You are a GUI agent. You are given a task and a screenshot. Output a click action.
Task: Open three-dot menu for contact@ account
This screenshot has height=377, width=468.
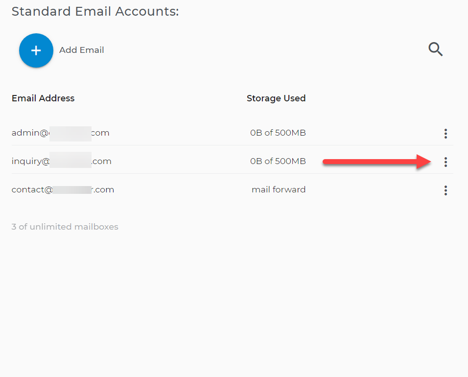(x=445, y=190)
